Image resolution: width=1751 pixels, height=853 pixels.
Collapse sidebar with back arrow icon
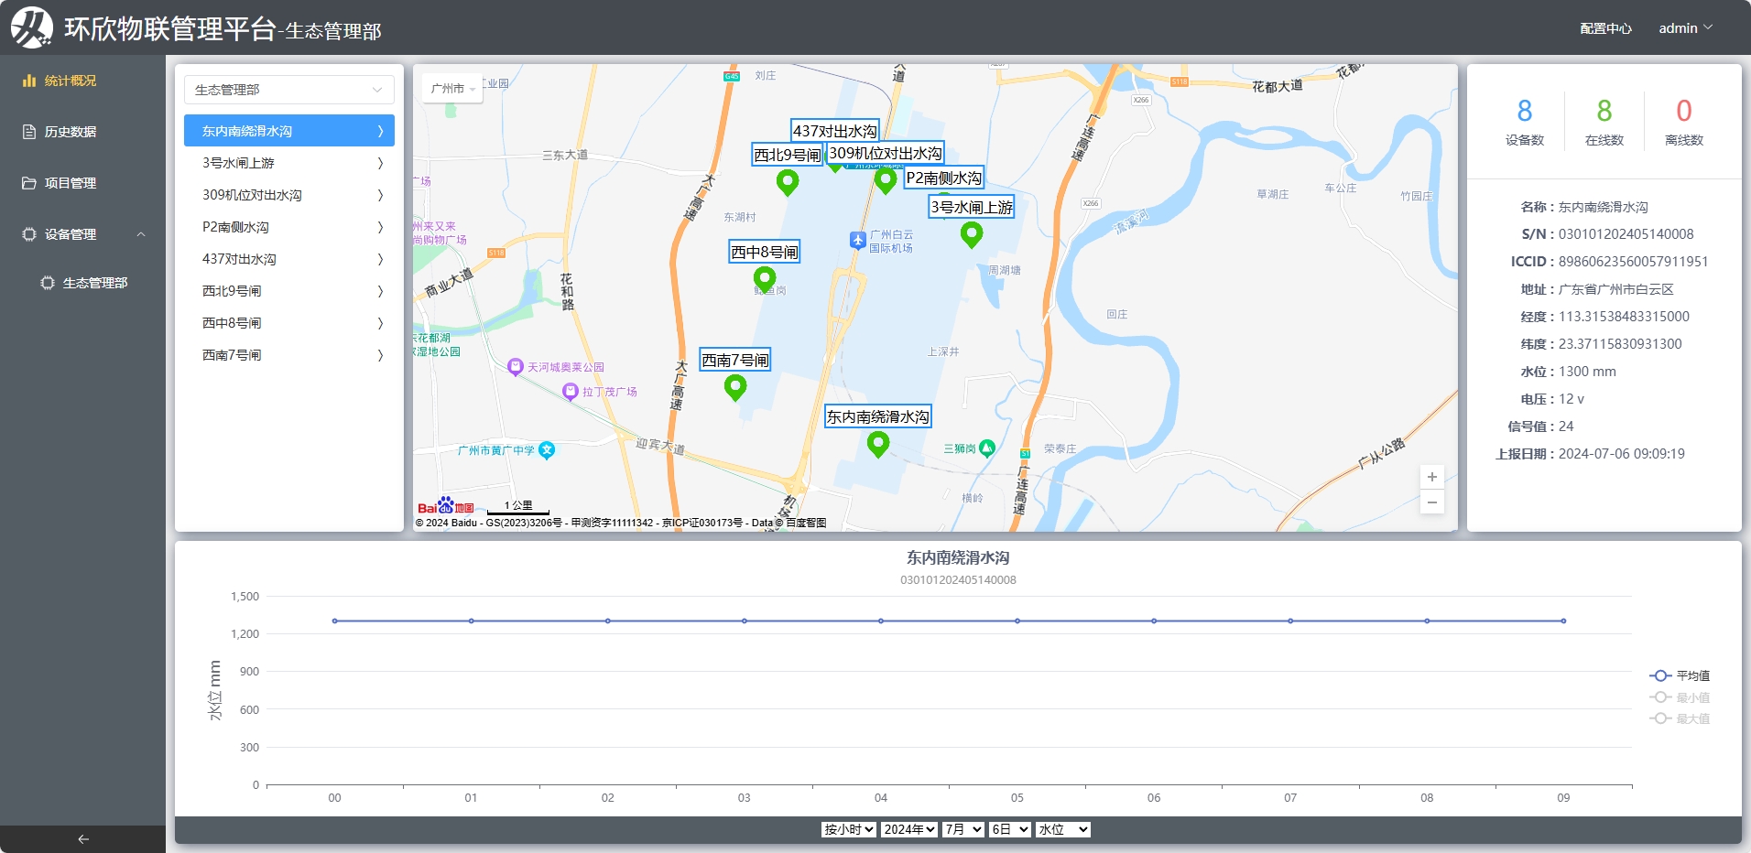(x=83, y=839)
